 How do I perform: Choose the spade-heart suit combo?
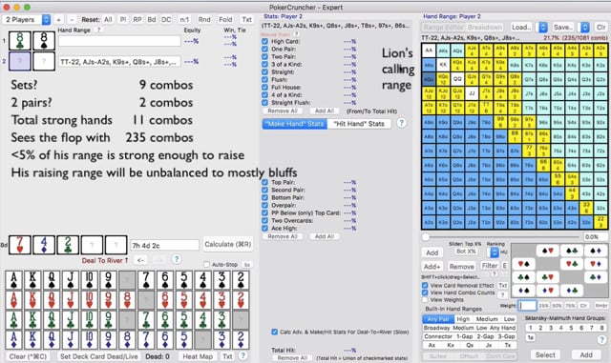[x=547, y=251]
